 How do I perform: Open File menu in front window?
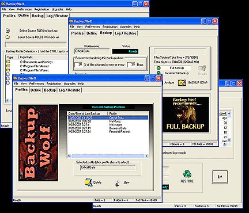(x=16, y=83)
